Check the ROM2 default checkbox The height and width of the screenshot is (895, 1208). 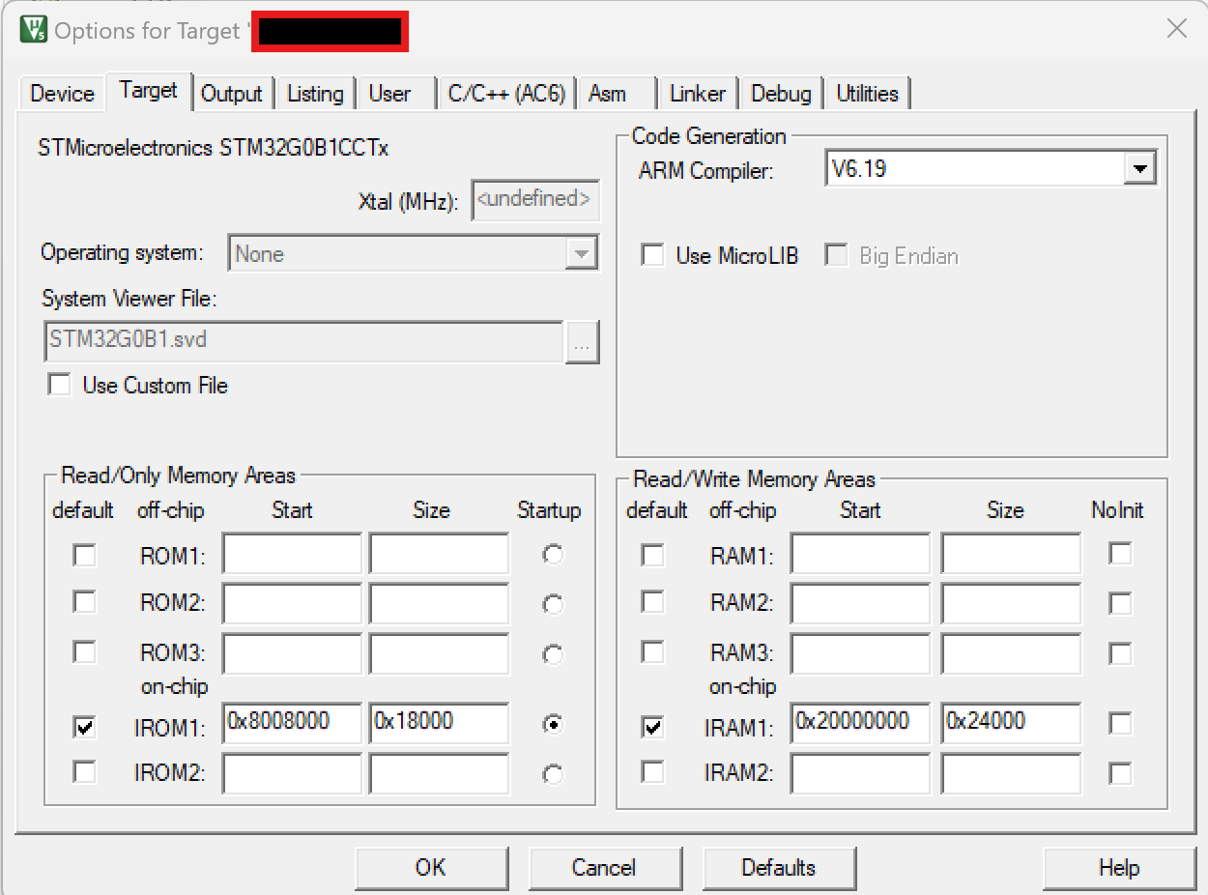coord(84,601)
